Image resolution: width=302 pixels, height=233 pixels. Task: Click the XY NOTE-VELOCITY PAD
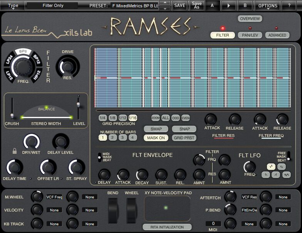point(167,208)
